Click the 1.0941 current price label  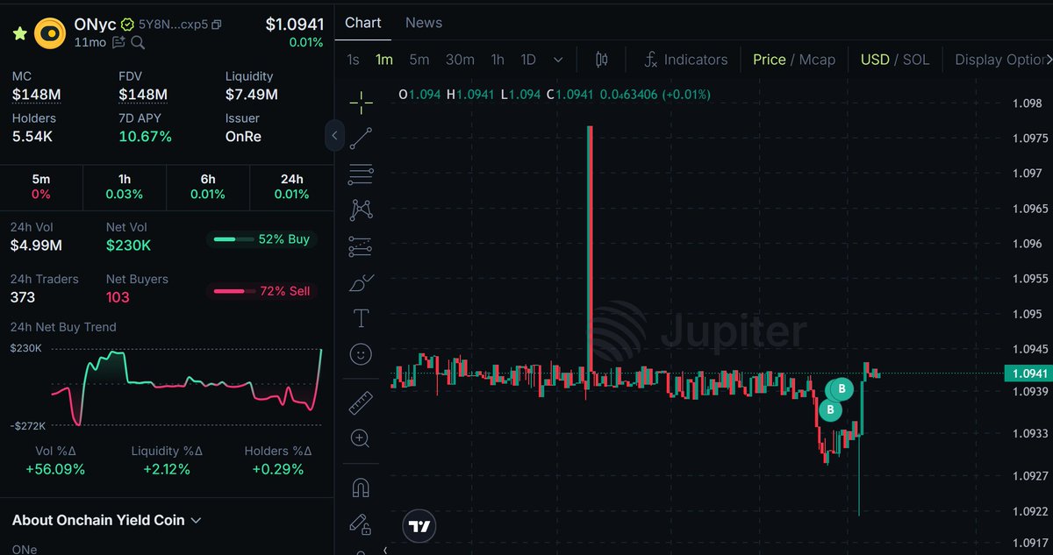tap(1028, 374)
